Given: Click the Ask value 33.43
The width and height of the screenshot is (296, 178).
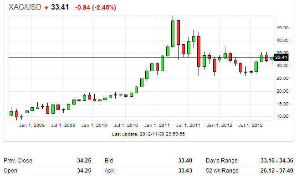Looking at the screenshot, I should (x=185, y=171).
